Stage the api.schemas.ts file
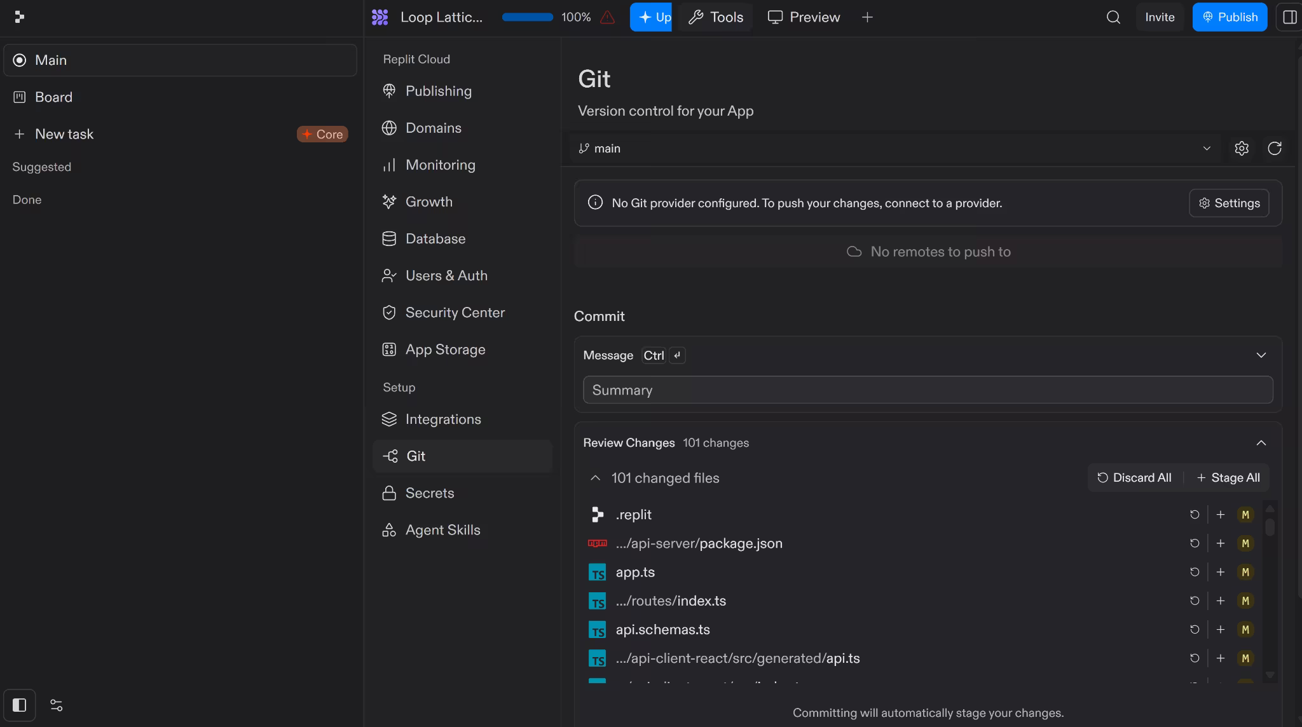The width and height of the screenshot is (1302, 727). pyautogui.click(x=1220, y=629)
